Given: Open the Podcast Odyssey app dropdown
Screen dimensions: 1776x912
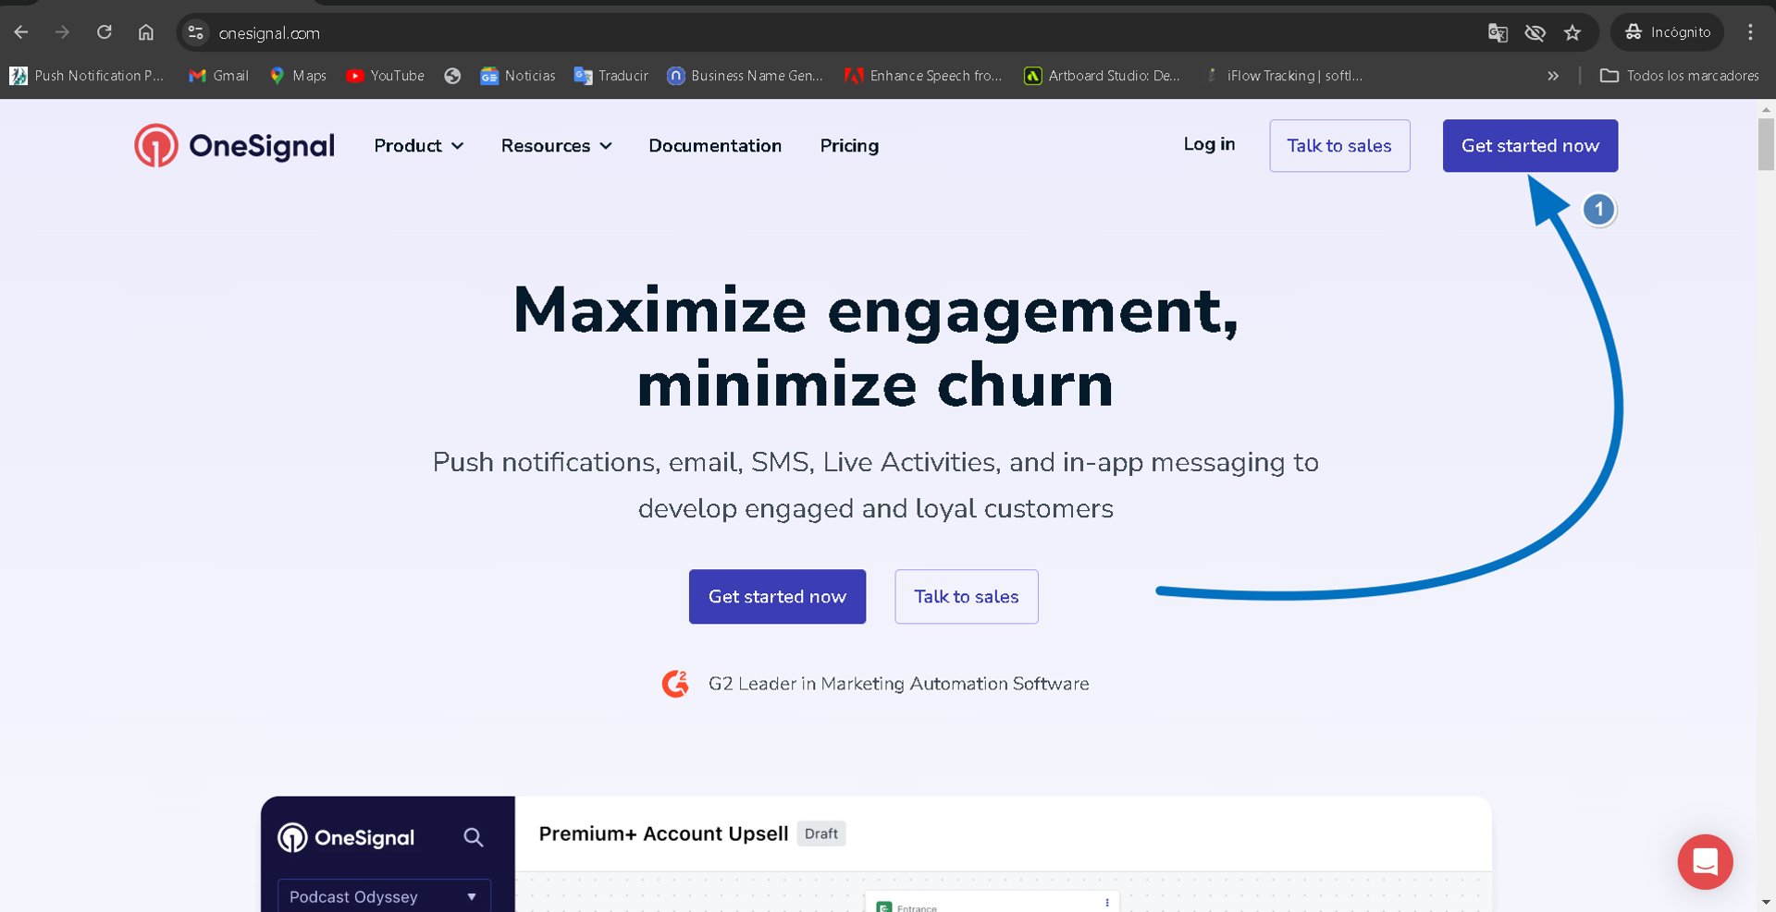Looking at the screenshot, I should point(384,896).
